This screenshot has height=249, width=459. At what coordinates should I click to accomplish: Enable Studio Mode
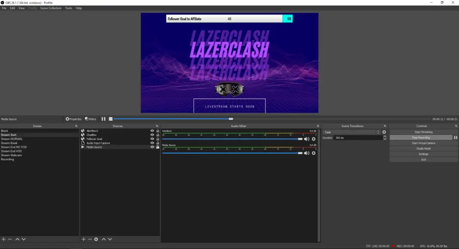pyautogui.click(x=423, y=148)
